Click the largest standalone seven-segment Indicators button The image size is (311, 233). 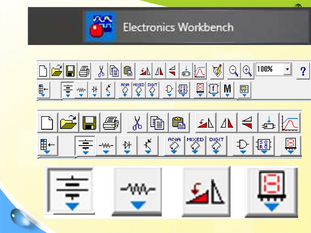click(272, 193)
